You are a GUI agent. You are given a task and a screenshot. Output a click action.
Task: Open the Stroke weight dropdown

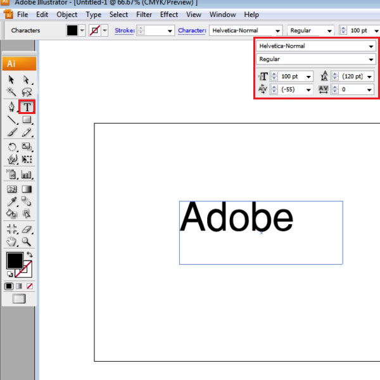170,31
